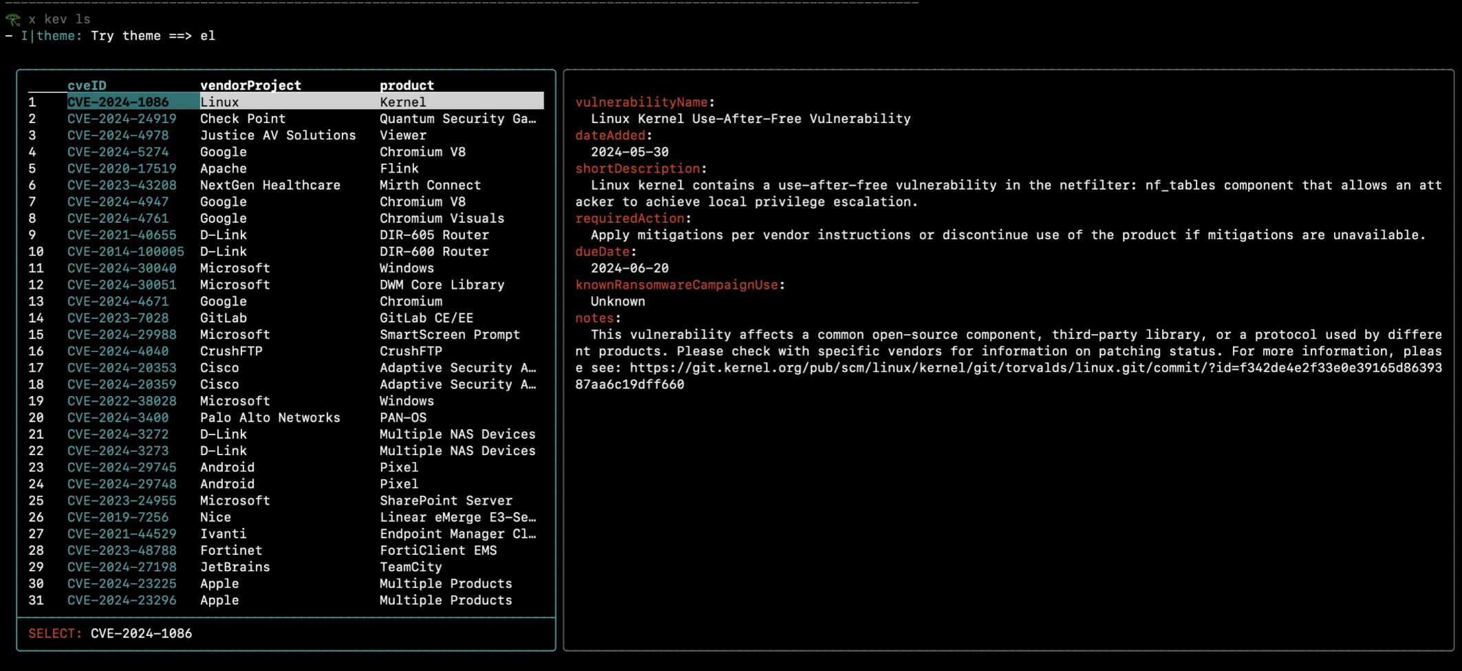Sort the table by the vendorProject column header

[250, 85]
